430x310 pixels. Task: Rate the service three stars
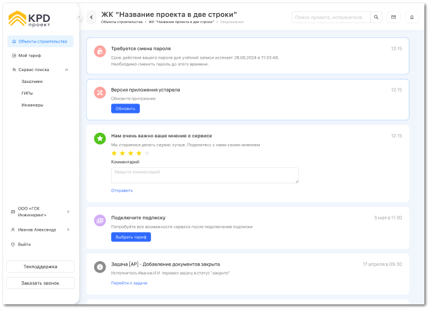pyautogui.click(x=130, y=153)
